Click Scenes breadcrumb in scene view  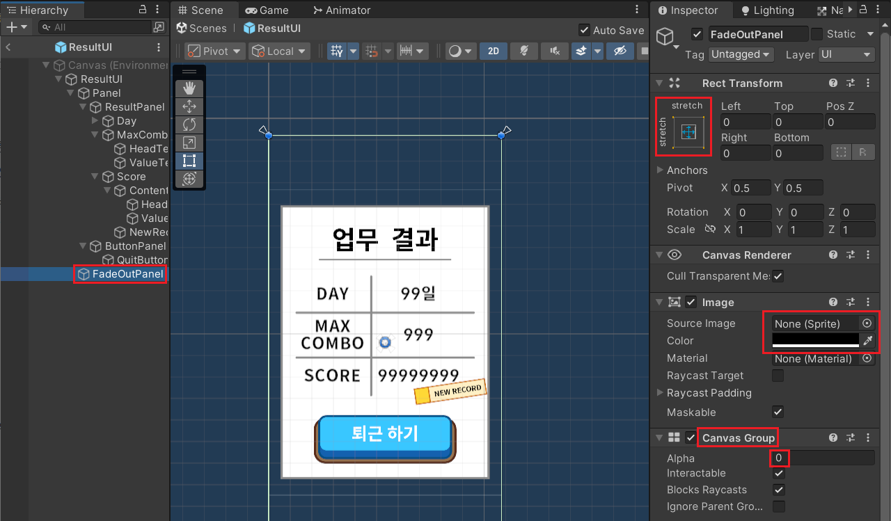pyautogui.click(x=202, y=29)
